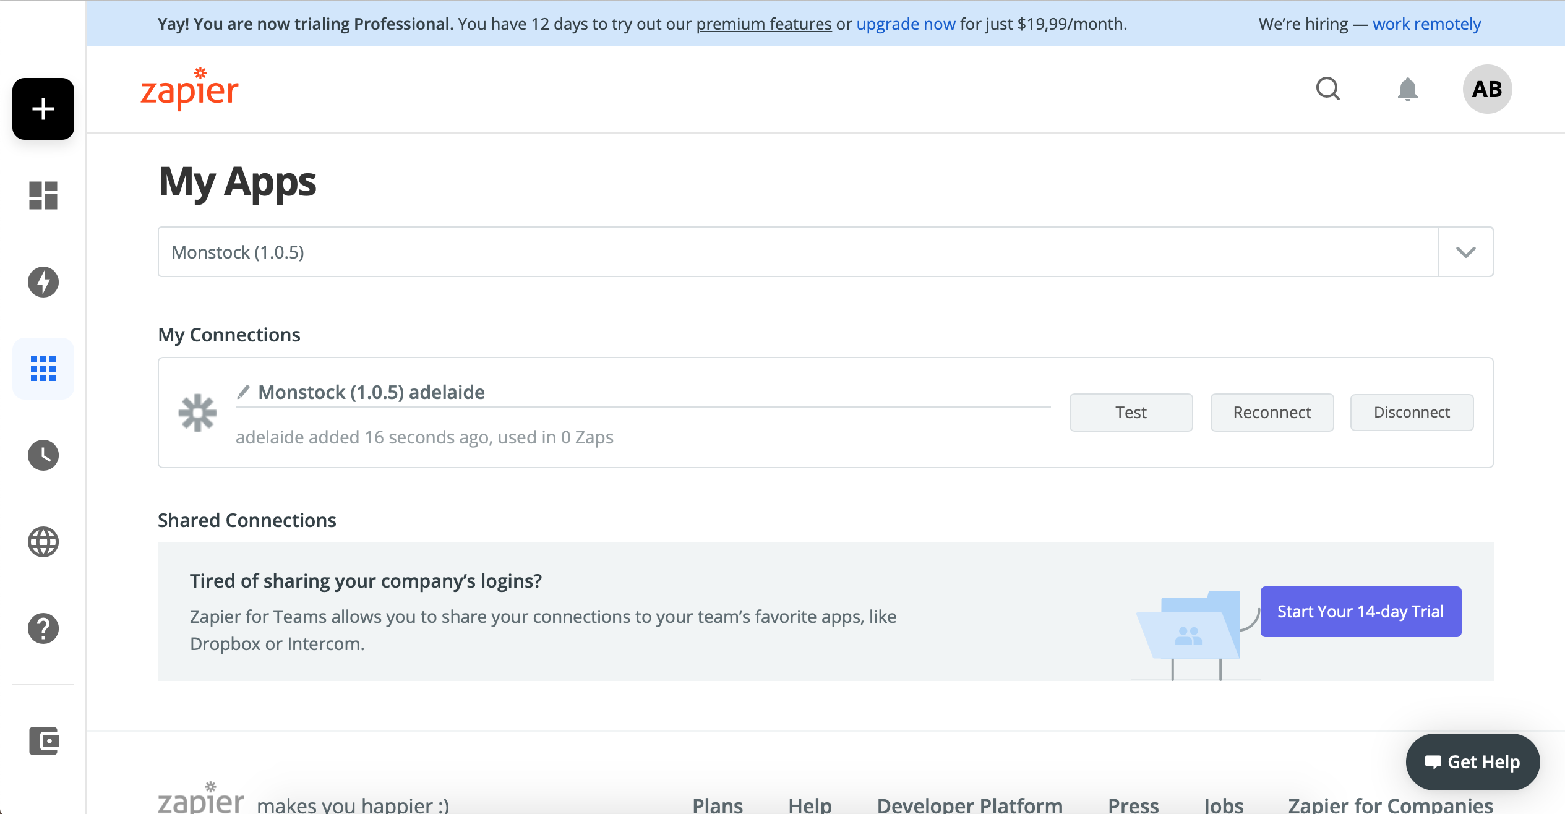Click the black plus Make a Zap button
The width and height of the screenshot is (1565, 814).
[x=43, y=109]
